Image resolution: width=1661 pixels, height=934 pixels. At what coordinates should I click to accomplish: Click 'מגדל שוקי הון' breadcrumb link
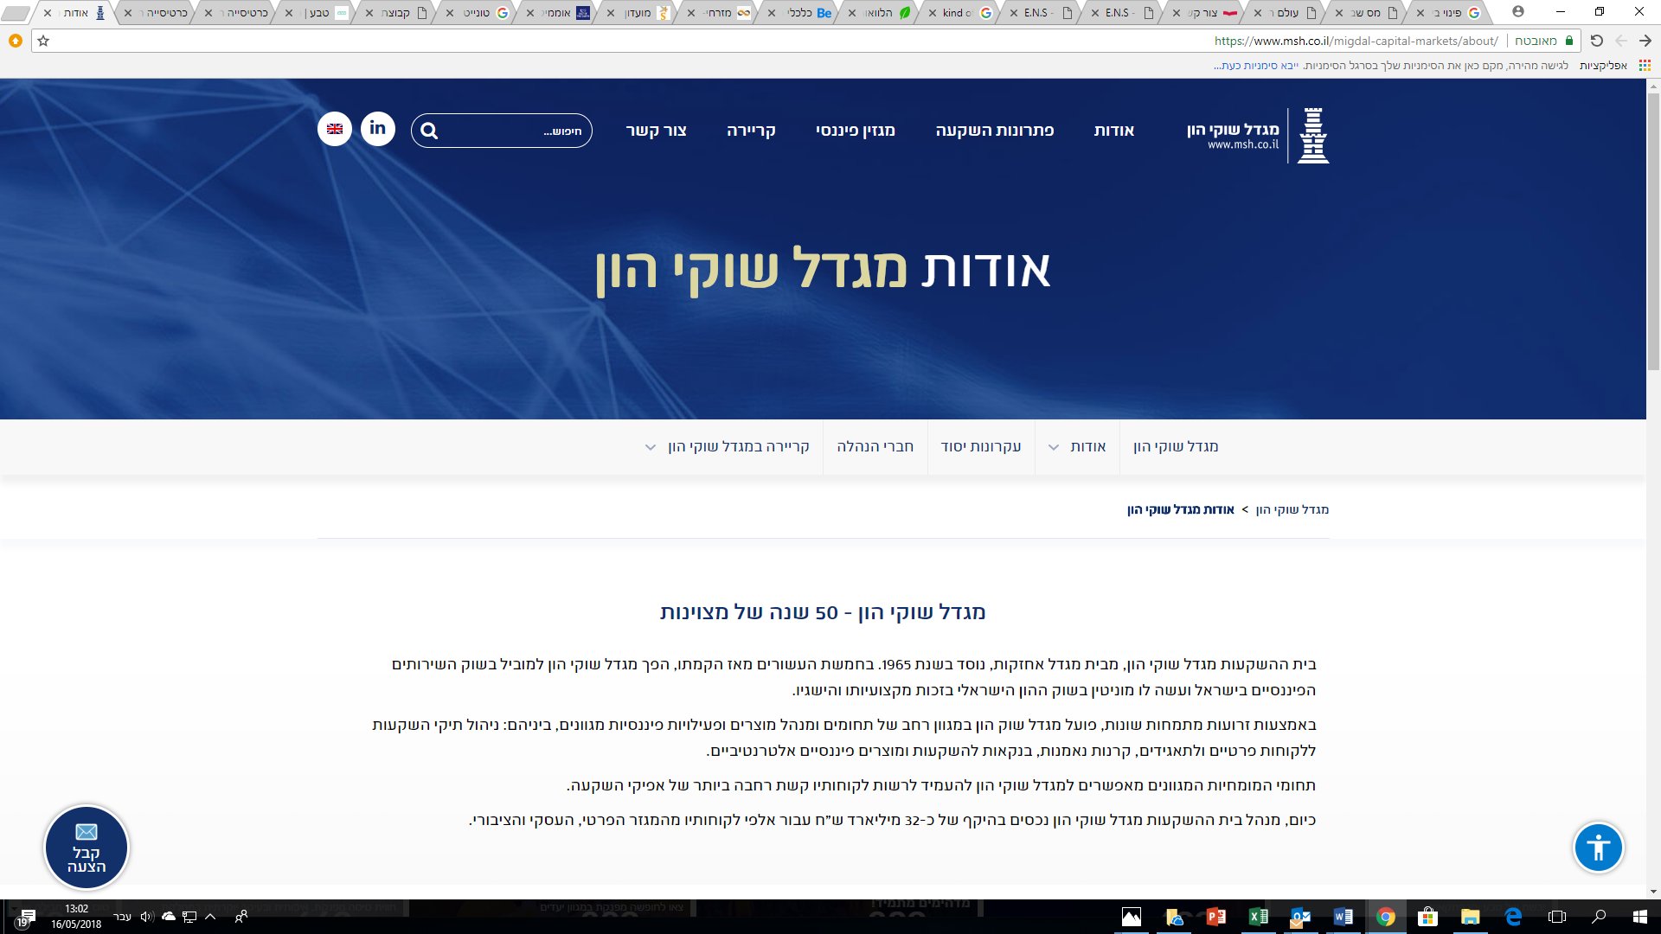(x=1292, y=509)
